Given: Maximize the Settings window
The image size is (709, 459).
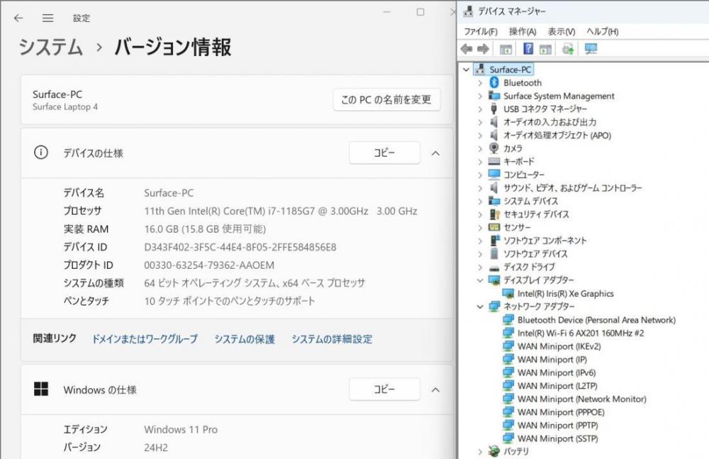Looking at the screenshot, I should click(420, 12).
